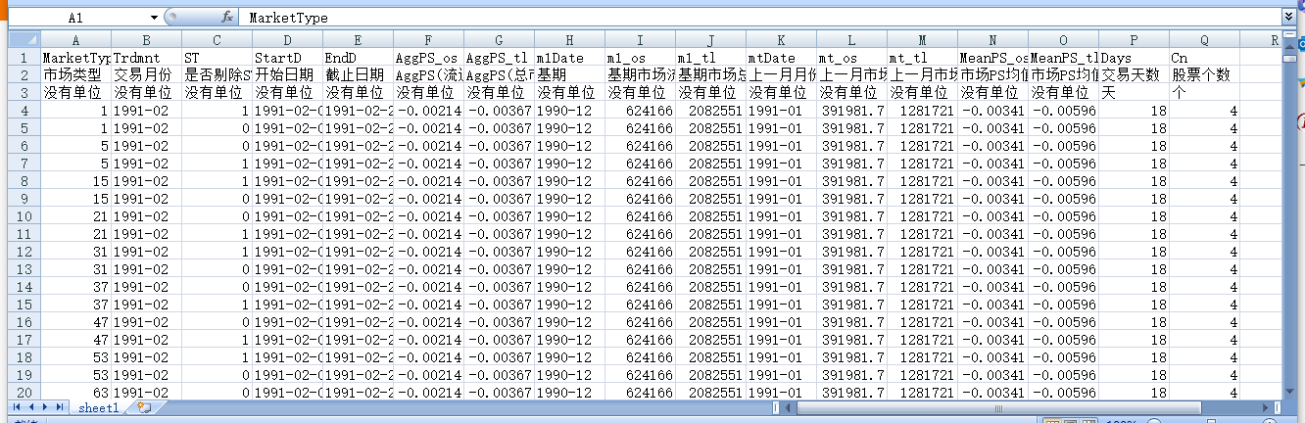Click the 18 Days cell in row 6

1134,146
